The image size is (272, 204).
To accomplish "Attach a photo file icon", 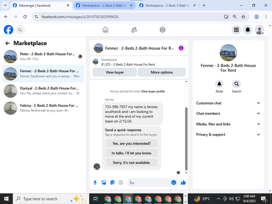I will [x=104, y=182].
